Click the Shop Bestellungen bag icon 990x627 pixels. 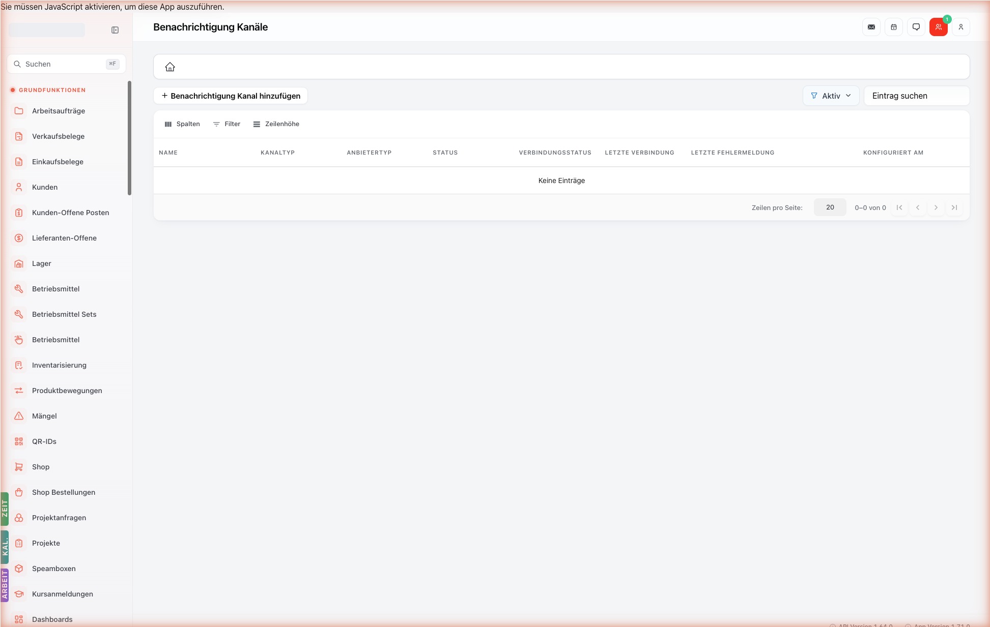click(x=19, y=492)
